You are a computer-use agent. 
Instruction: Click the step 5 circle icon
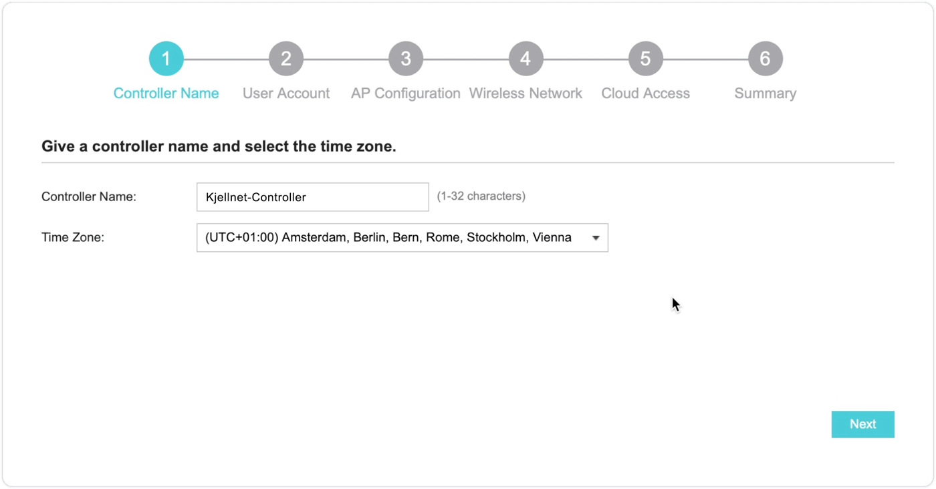(645, 59)
